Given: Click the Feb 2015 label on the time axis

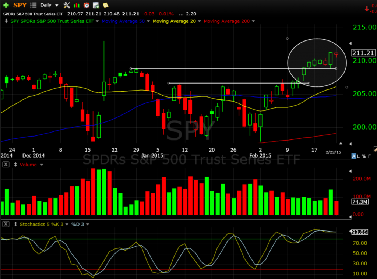Looking at the screenshot, I should [260, 155].
